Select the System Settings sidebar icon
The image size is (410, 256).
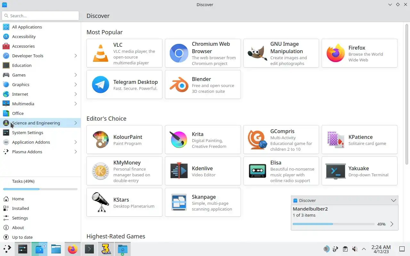[6, 132]
